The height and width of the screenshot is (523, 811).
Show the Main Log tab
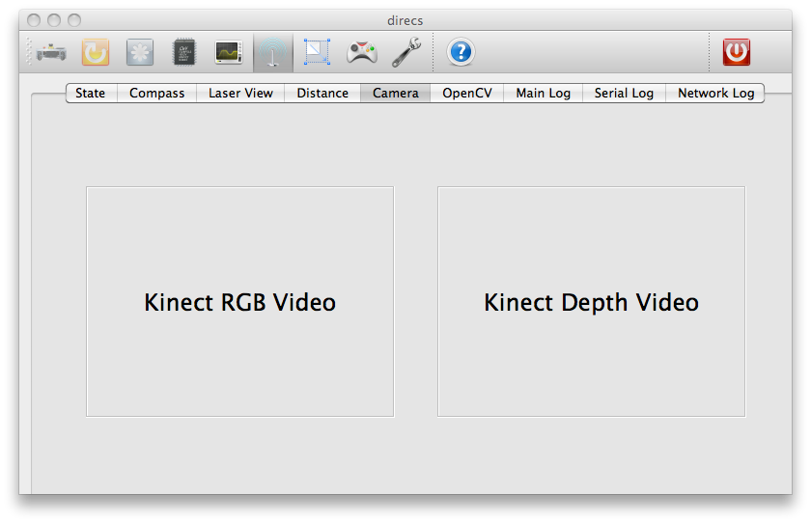click(x=543, y=93)
